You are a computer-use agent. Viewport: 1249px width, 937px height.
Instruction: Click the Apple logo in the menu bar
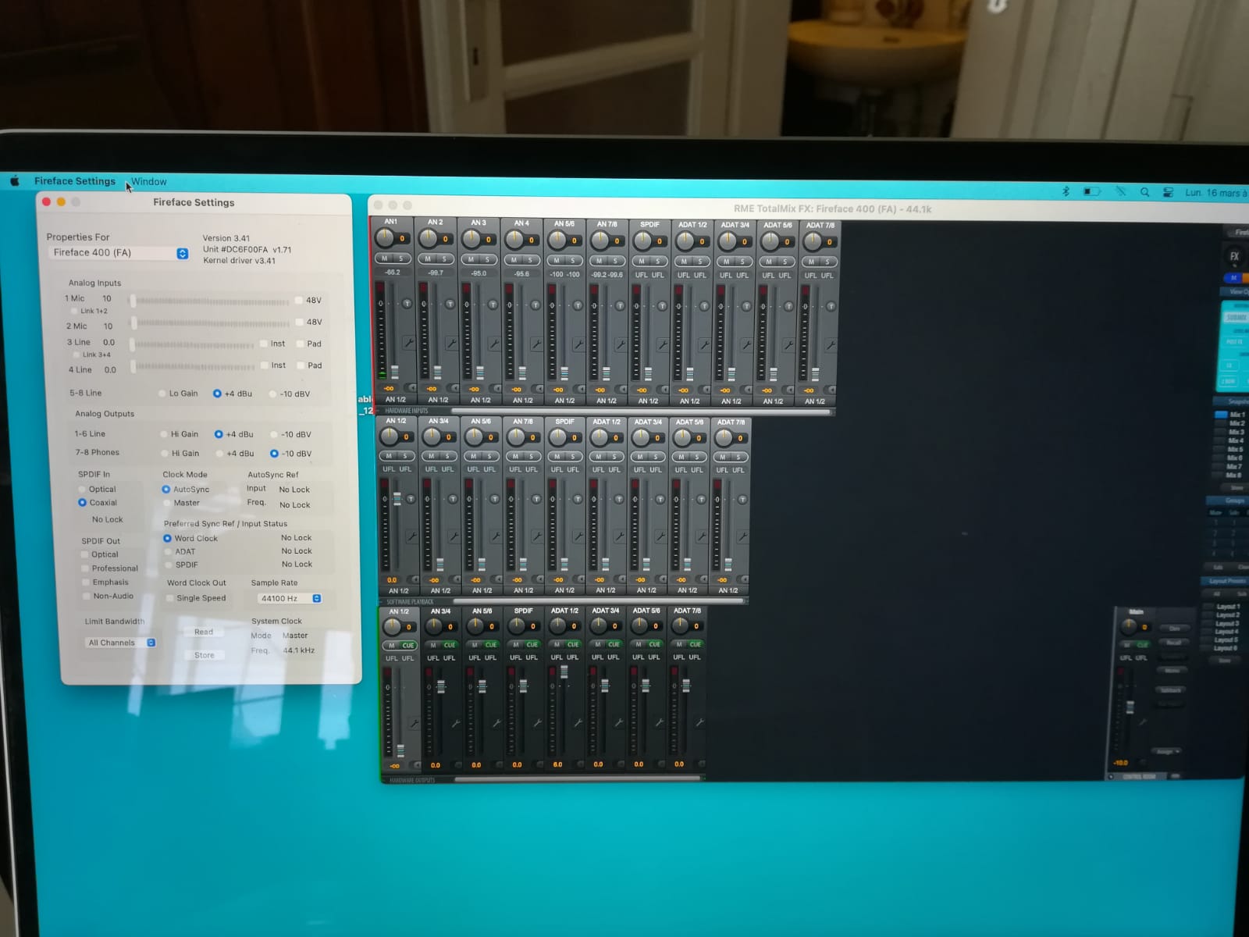[x=15, y=180]
